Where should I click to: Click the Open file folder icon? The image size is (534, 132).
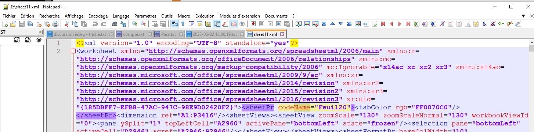click(13, 24)
